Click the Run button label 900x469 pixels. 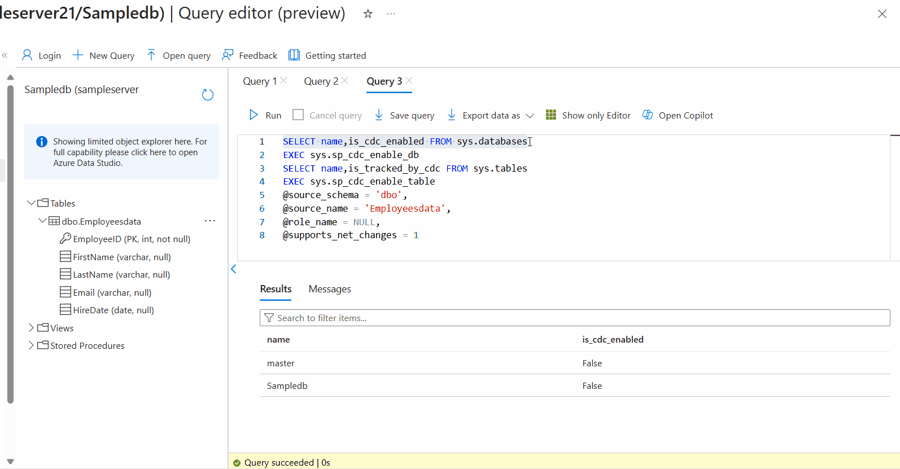(x=273, y=116)
